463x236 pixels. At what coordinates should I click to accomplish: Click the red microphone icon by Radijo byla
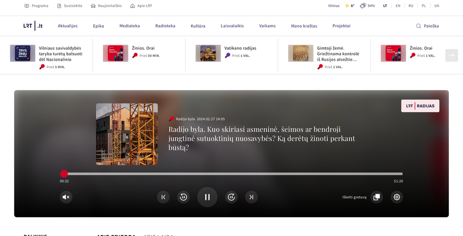171,119
